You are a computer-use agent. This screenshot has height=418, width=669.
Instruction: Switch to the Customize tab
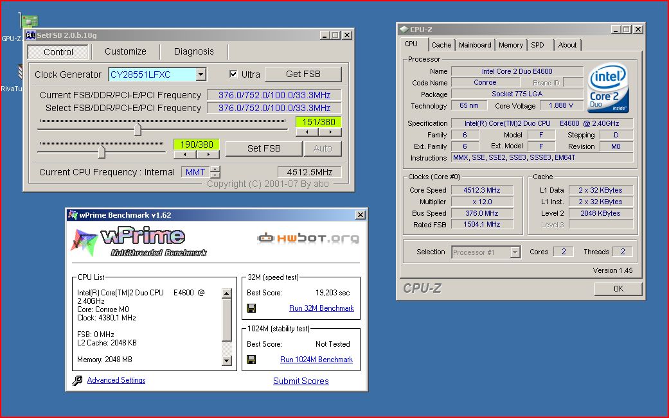coord(125,51)
